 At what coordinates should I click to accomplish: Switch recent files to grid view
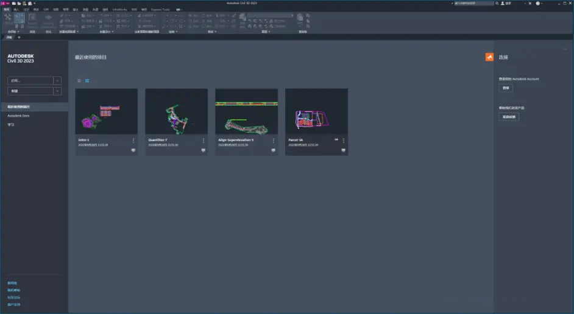coord(87,80)
